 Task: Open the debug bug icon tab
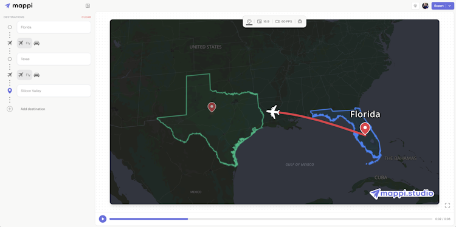click(x=300, y=21)
